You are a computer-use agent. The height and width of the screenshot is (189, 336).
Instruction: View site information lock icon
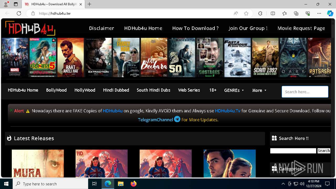click(x=33, y=13)
